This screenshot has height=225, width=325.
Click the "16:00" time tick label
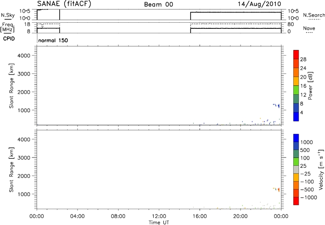coord(199,216)
